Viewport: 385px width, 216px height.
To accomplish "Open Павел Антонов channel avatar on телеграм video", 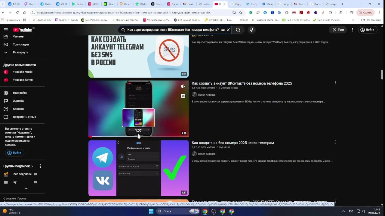I will click(194, 154).
